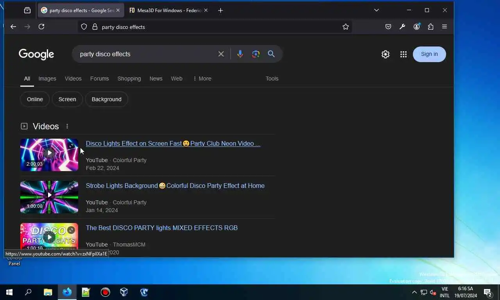Screen dimensions: 500x300
Task: Start voice search with microphone icon
Action: 240,54
